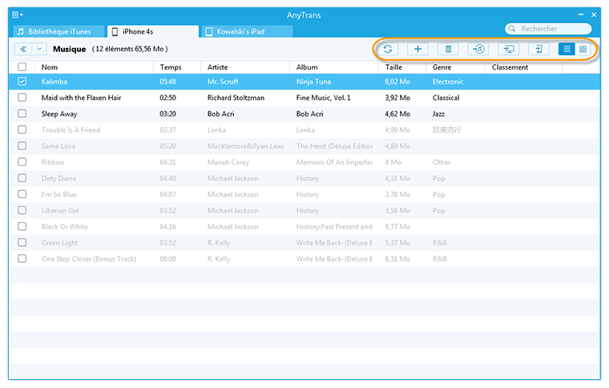Click the Same Love song title
Image resolution: width=609 pixels, height=388 pixels.
(58, 146)
